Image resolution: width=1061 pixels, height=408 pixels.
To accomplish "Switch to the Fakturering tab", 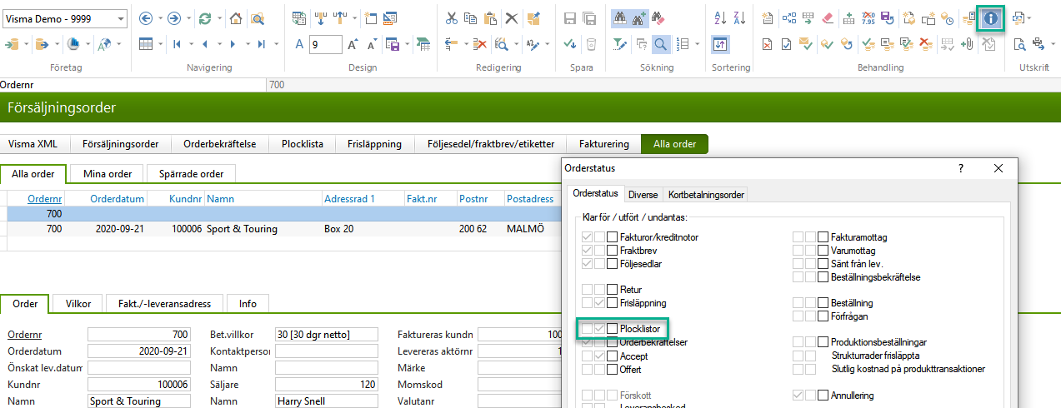I will click(603, 144).
